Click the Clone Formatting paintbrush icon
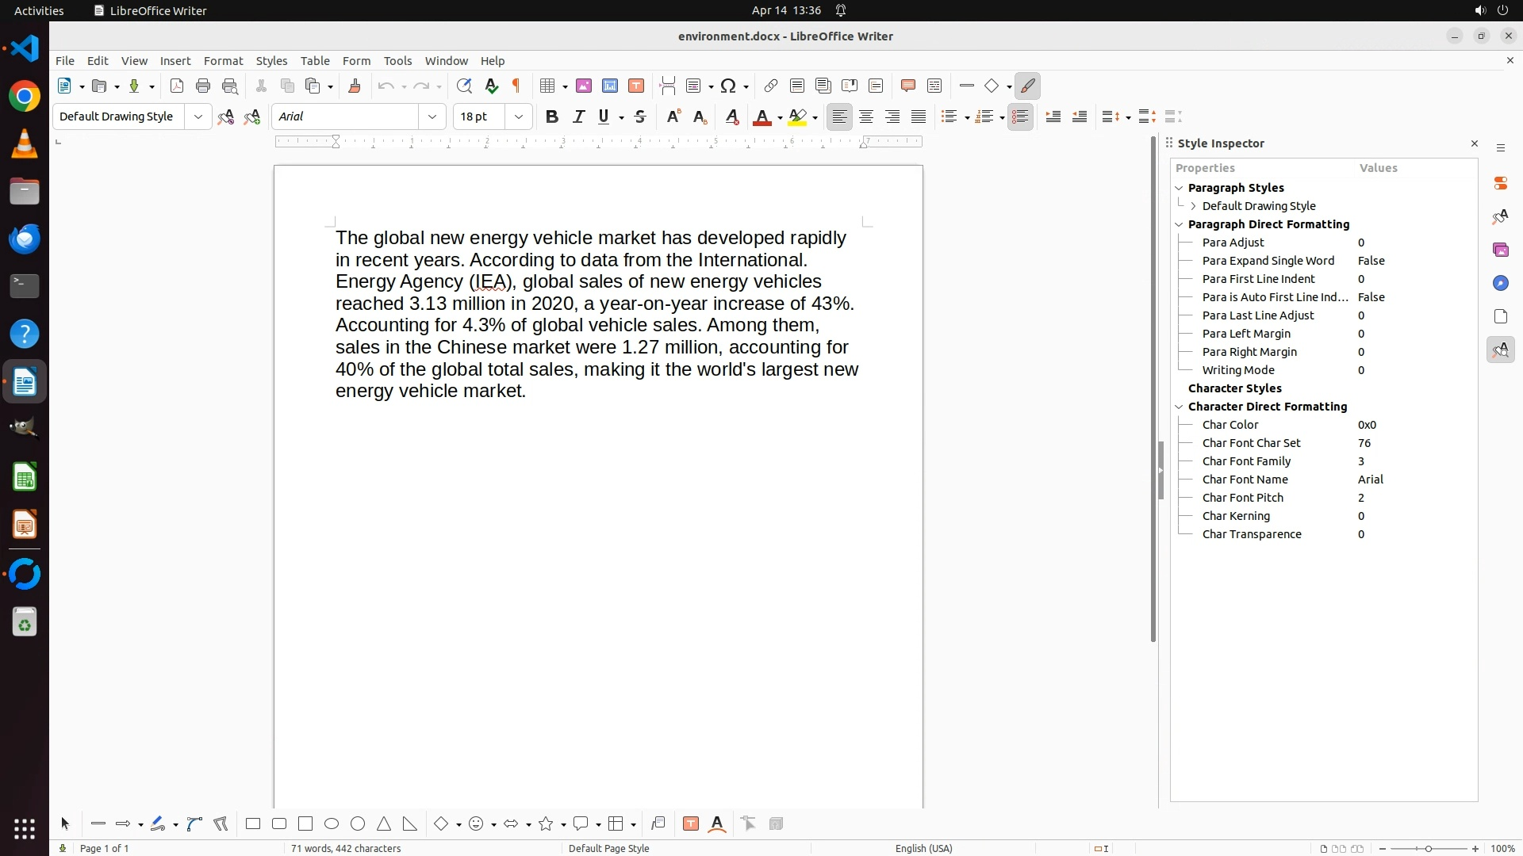The width and height of the screenshot is (1523, 856). click(x=355, y=86)
